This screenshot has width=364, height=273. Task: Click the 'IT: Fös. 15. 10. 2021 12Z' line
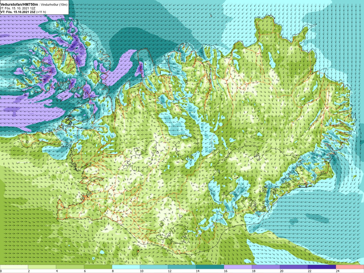coord(18,8)
